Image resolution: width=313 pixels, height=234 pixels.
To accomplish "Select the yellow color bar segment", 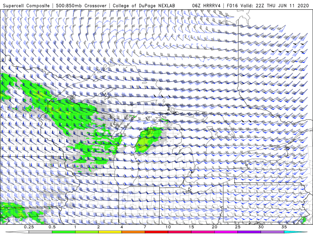I will click(110, 232).
